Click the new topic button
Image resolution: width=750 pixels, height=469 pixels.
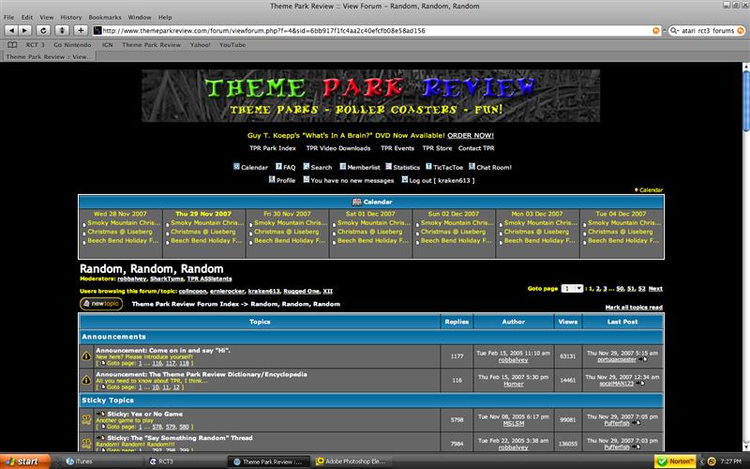click(101, 304)
